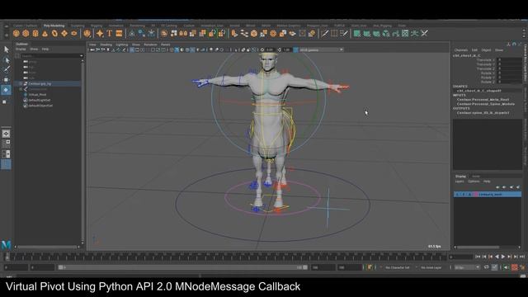This screenshot has height=297, width=528.
Task: Open the No Character Set dropdown
Action: tap(398, 267)
